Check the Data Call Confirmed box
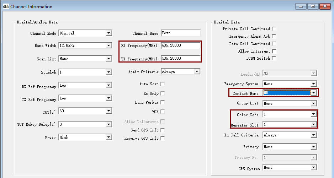This screenshot has width=334, height=178. 274,44
